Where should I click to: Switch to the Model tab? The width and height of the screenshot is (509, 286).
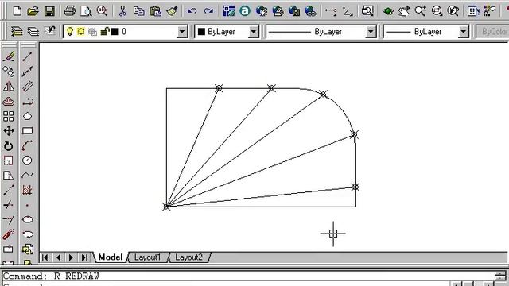(x=111, y=257)
